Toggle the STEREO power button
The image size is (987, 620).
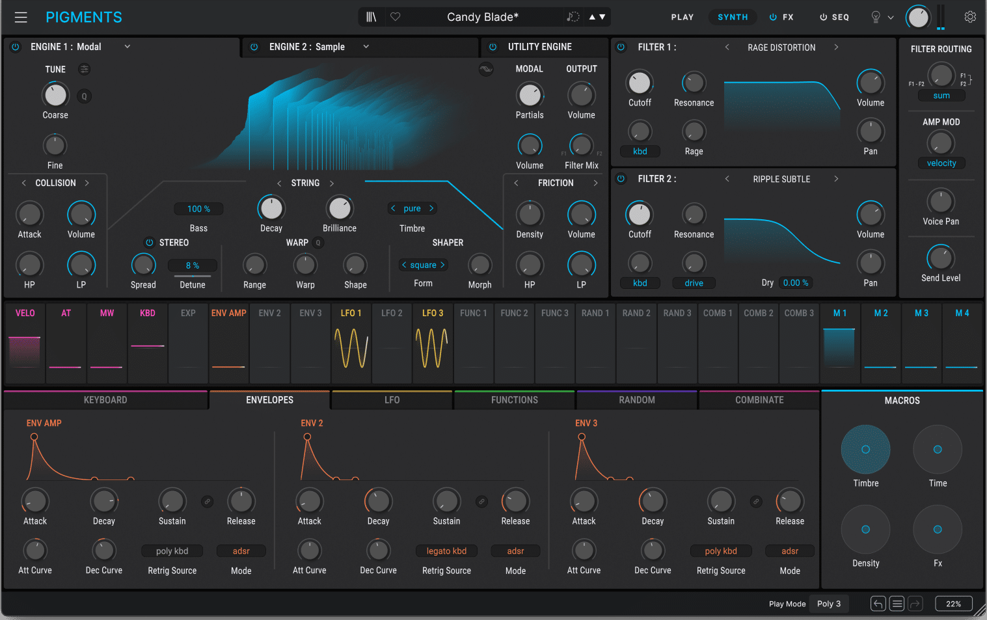149,243
